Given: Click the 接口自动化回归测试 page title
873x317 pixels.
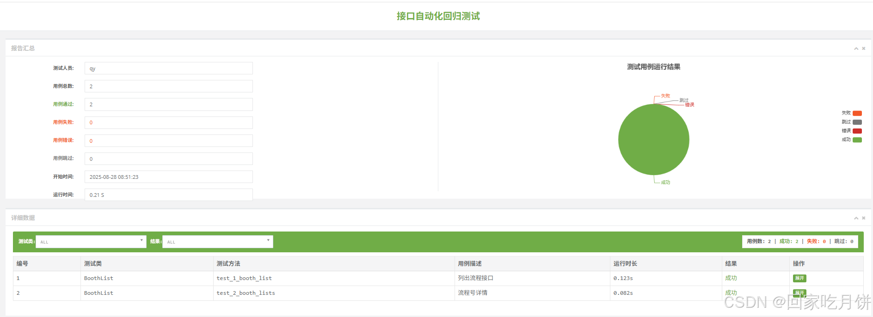Looking at the screenshot, I should click(x=438, y=16).
